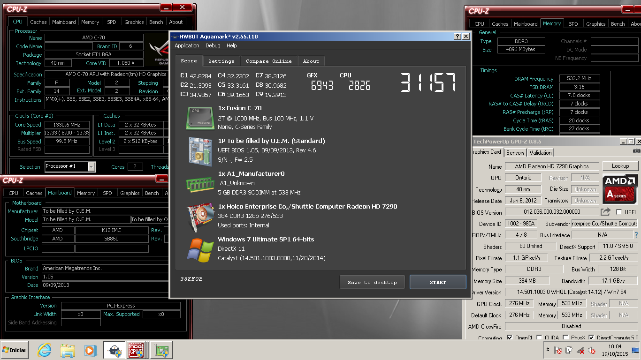
Task: Click the C1 result 42.8284
Action: pyautogui.click(x=200, y=76)
